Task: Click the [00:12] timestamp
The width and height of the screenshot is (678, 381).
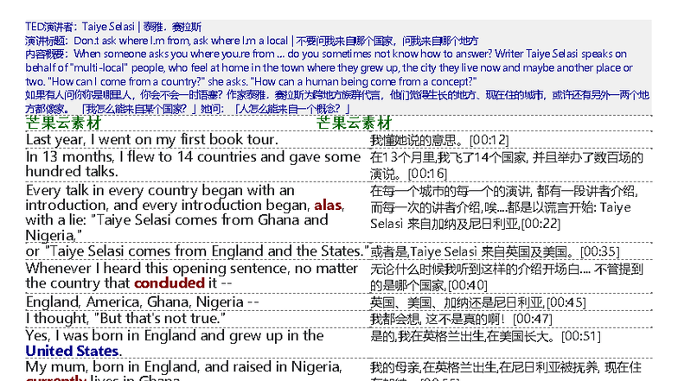Action: 489,140
